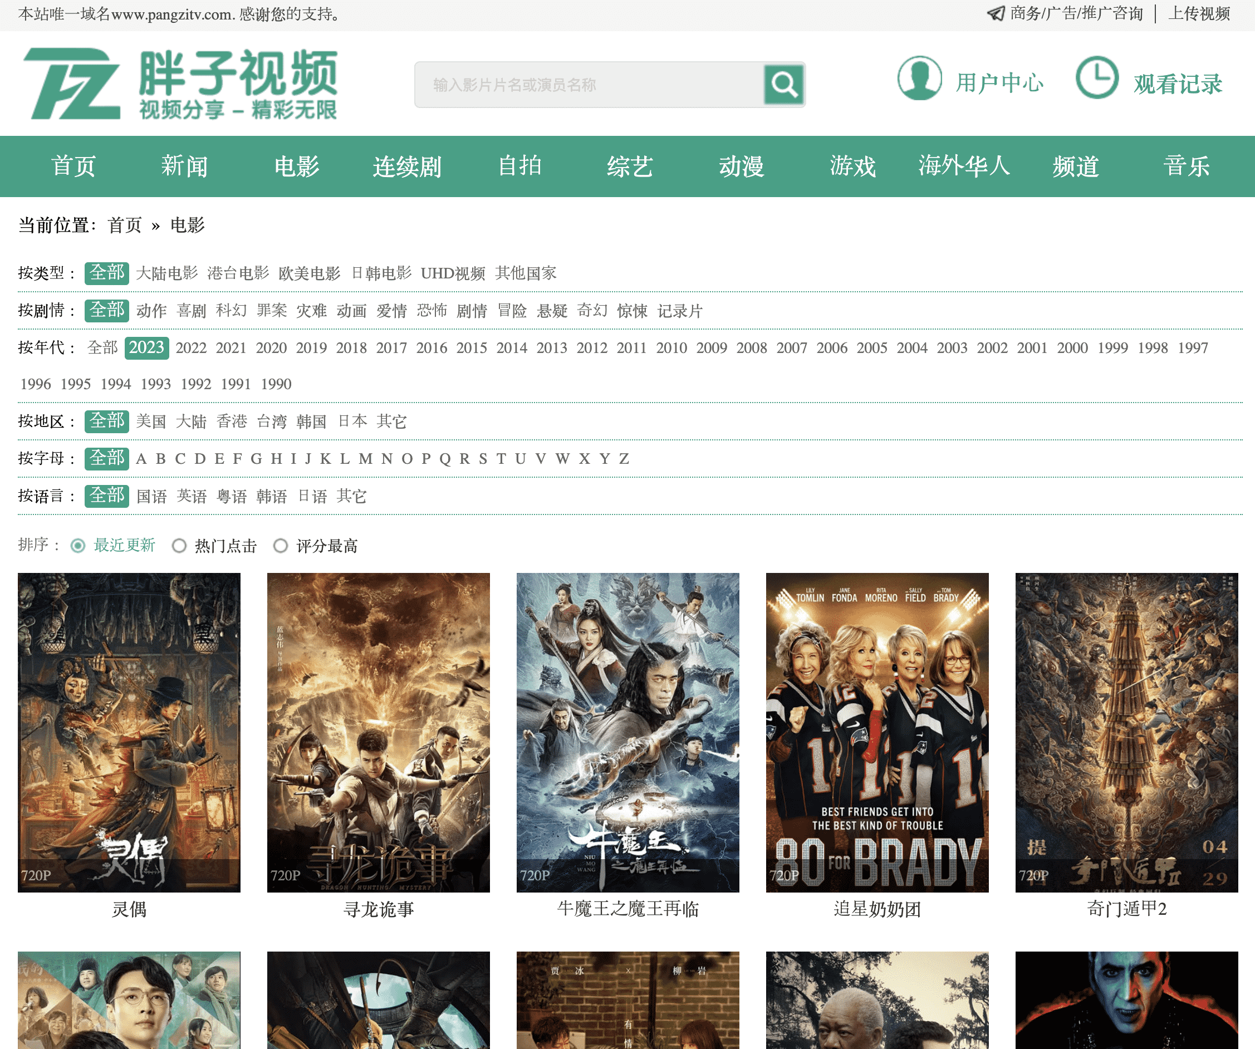Viewport: 1255px width, 1049px height.
Task: Click the paper plane advertising icon
Action: [x=995, y=13]
